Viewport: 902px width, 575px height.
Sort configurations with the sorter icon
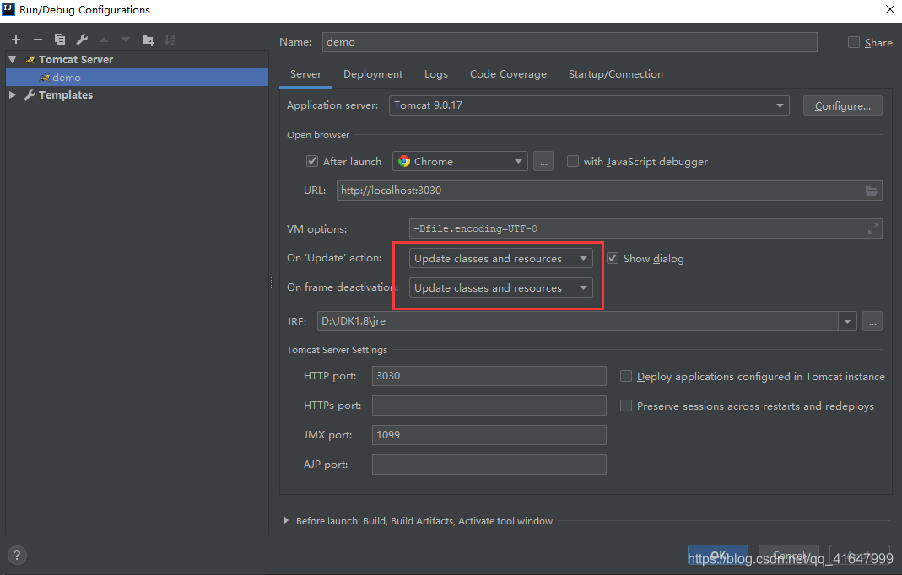tap(170, 39)
